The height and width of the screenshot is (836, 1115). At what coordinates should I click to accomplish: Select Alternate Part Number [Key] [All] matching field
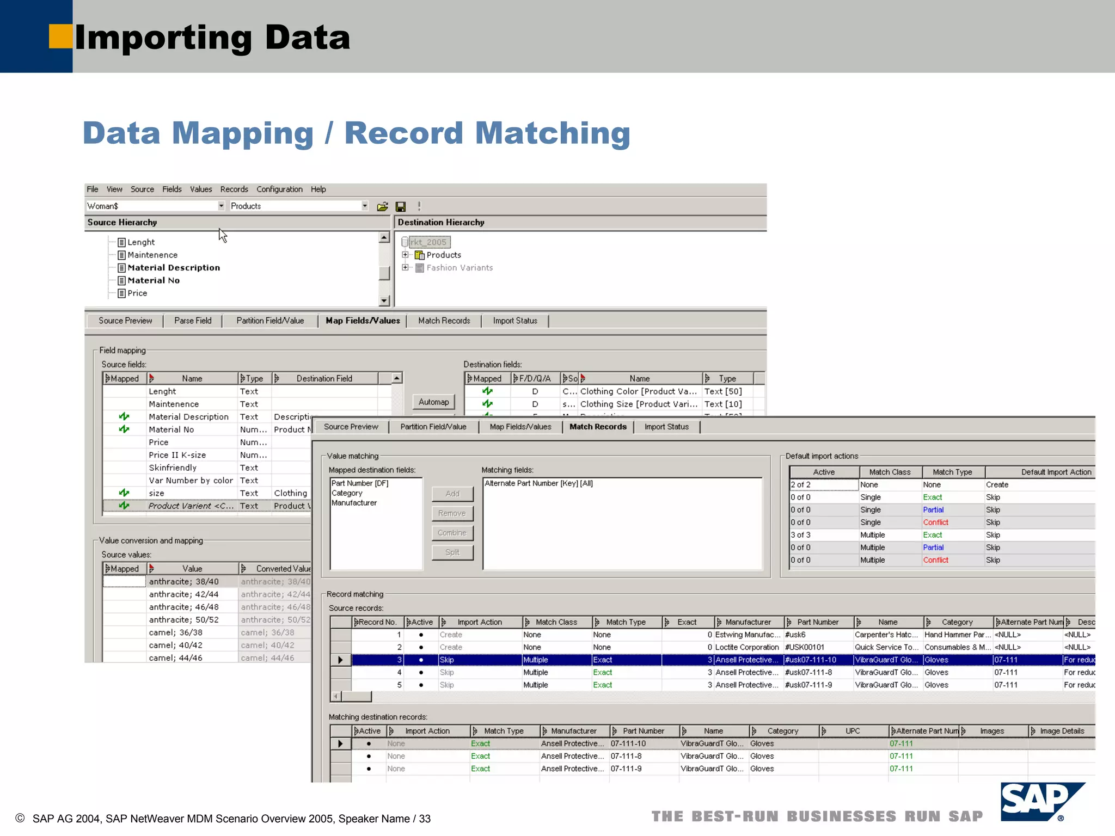(x=538, y=483)
